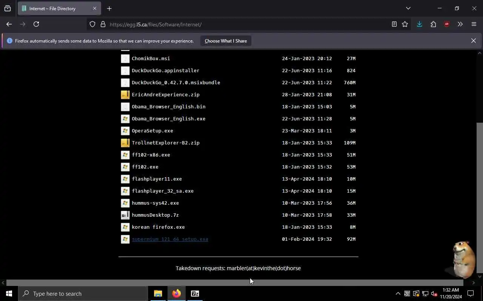The height and width of the screenshot is (301, 483).
Task: Open hummusDesktop.7z link
Action: coord(155,215)
